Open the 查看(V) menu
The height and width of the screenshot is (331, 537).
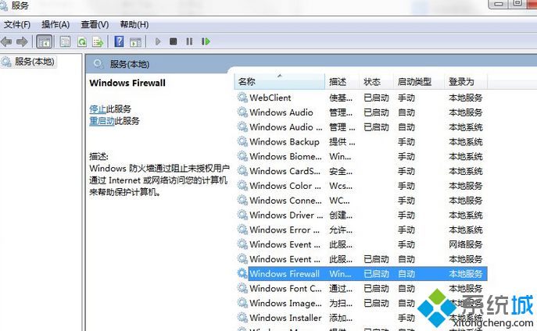click(95, 25)
